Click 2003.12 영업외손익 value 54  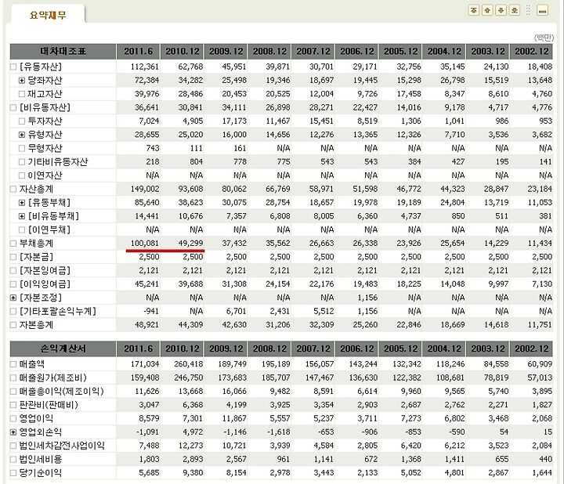tap(504, 432)
